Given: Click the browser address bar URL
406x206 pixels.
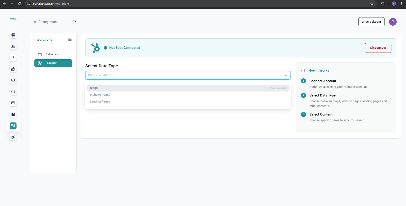Looking at the screenshot, I should (x=51, y=4).
